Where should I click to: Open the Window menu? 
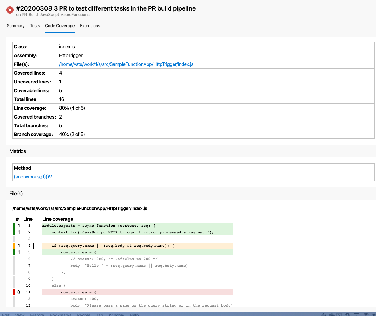click(x=116, y=315)
